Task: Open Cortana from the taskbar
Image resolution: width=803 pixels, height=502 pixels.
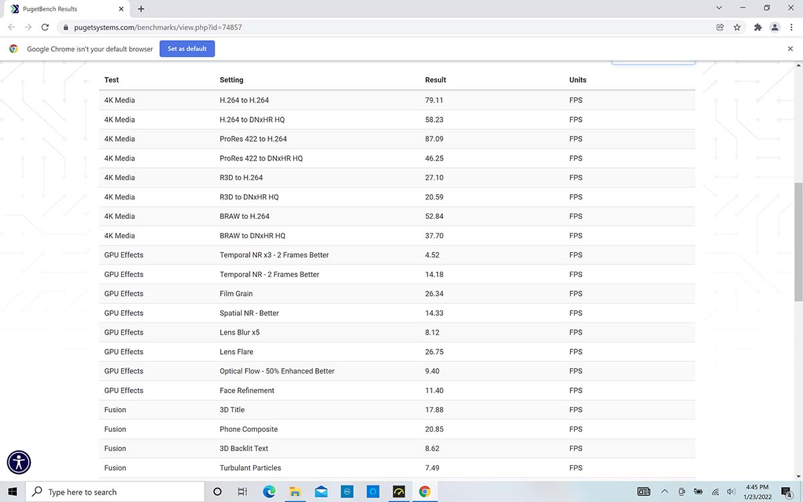Action: 217,492
